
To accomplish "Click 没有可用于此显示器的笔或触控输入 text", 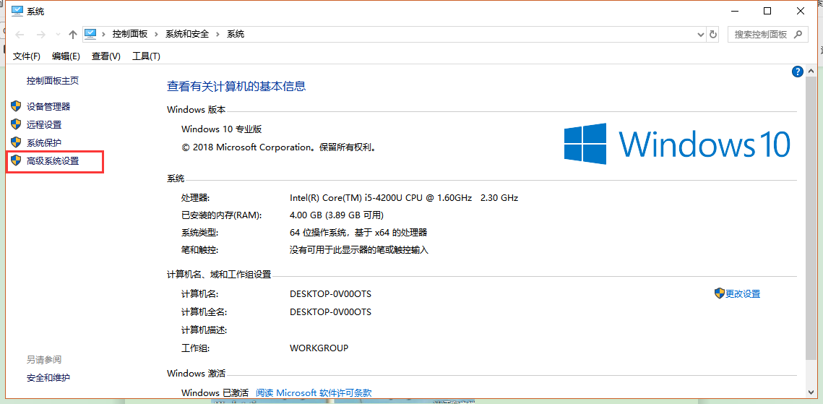I will coord(359,250).
